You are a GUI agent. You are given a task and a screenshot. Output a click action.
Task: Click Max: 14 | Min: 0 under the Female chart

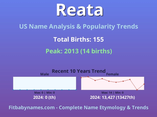click(x=113, y=93)
